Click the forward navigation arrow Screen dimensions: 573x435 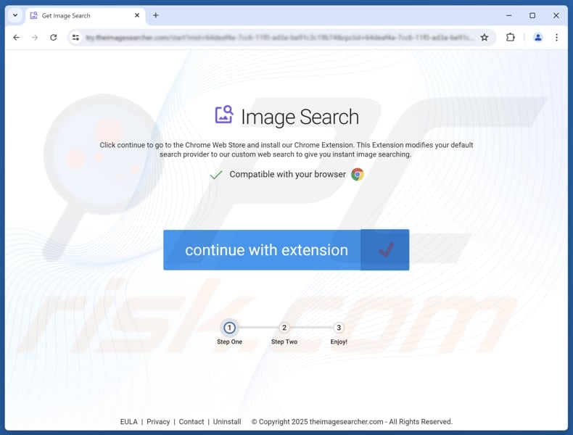click(x=34, y=38)
